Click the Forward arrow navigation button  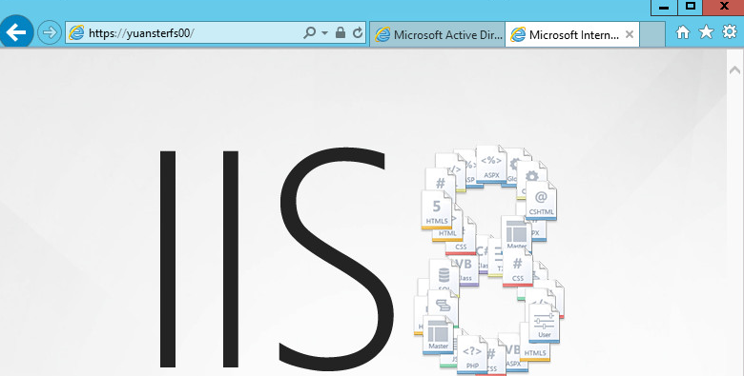click(50, 32)
